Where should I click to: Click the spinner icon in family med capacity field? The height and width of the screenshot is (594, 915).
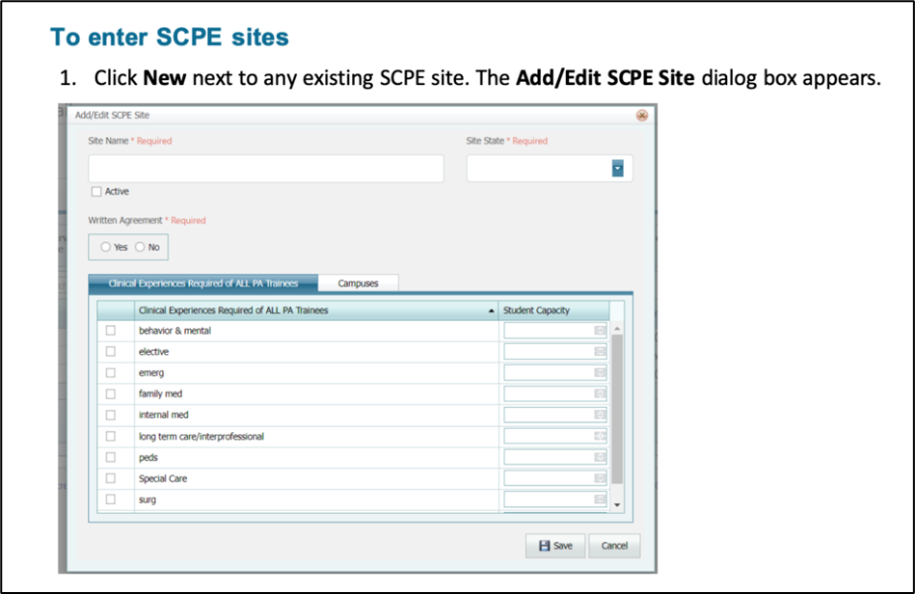tap(601, 394)
